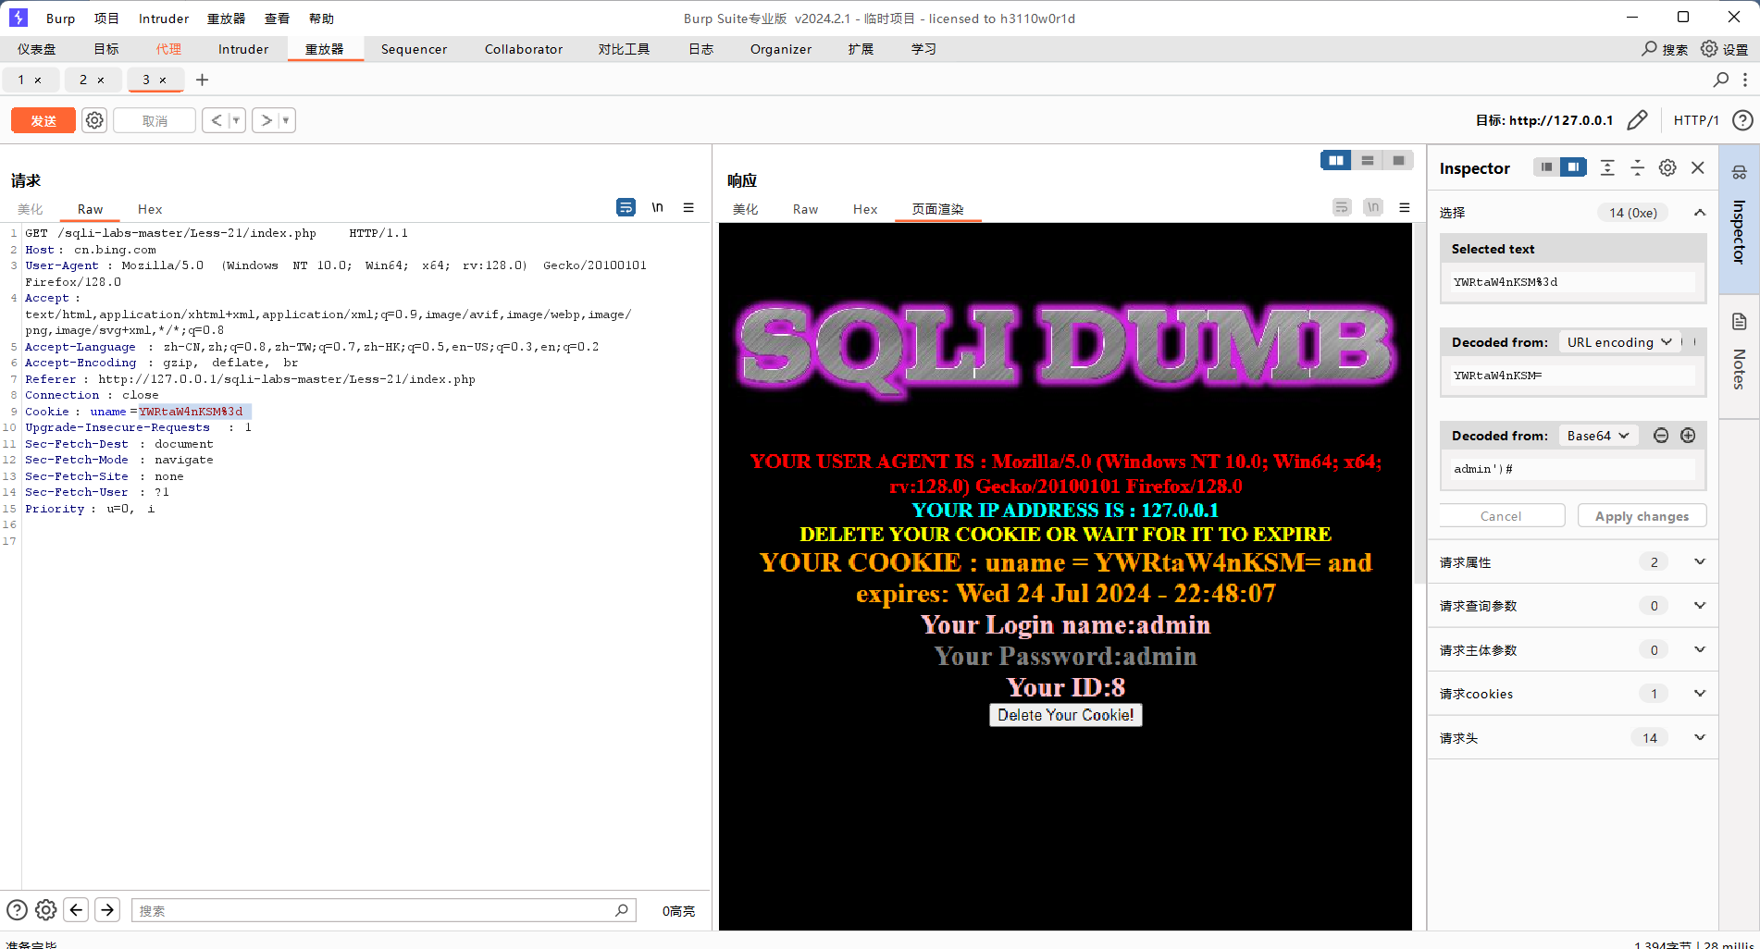Viewport: 1760px width, 949px height.
Task: Open Base64 decode dropdown
Action: [1598, 436]
